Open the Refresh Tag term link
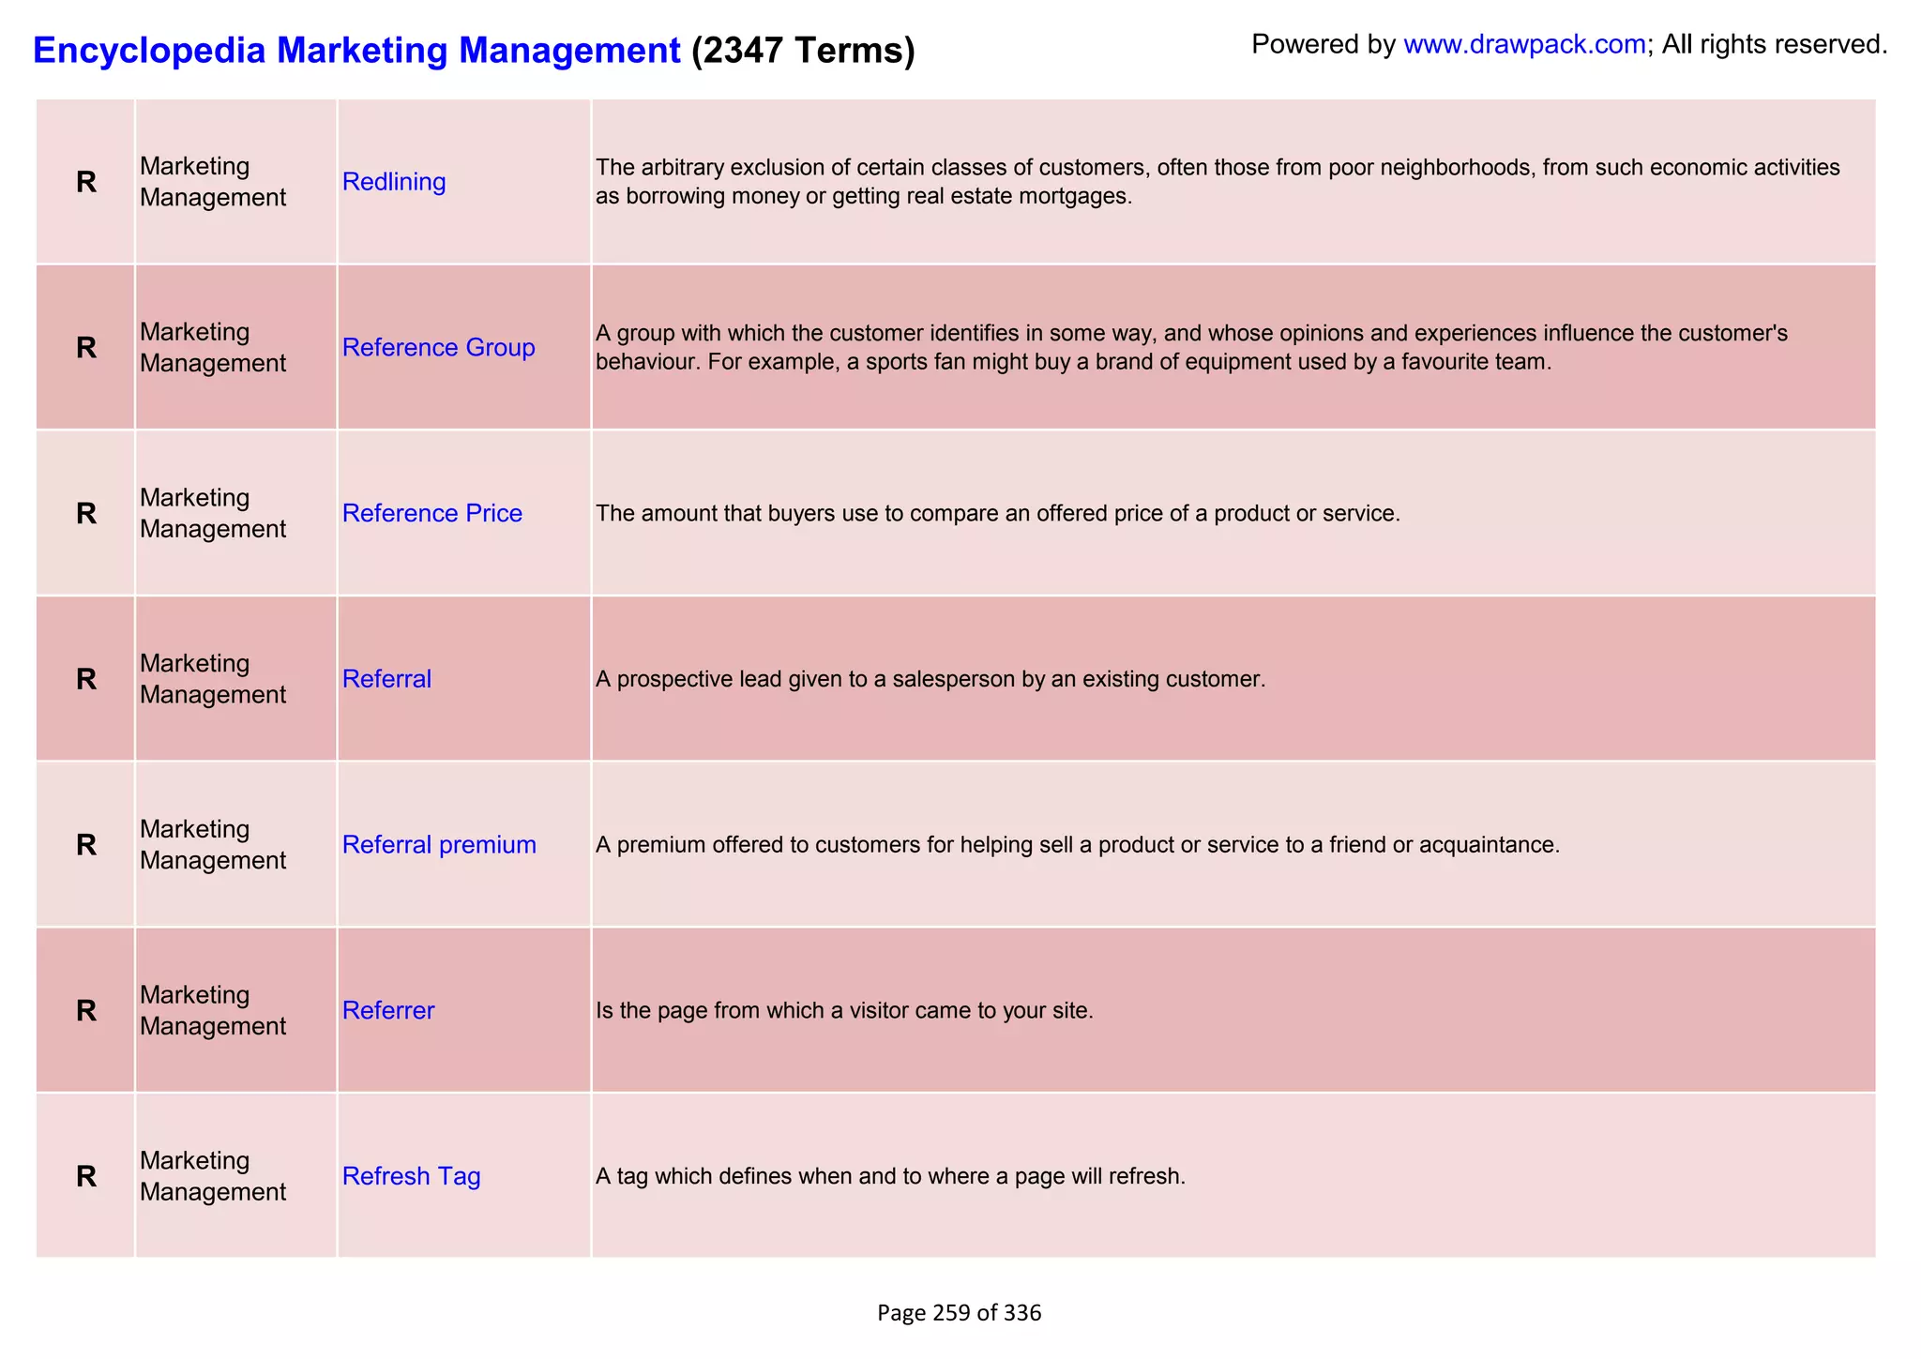 point(411,1176)
